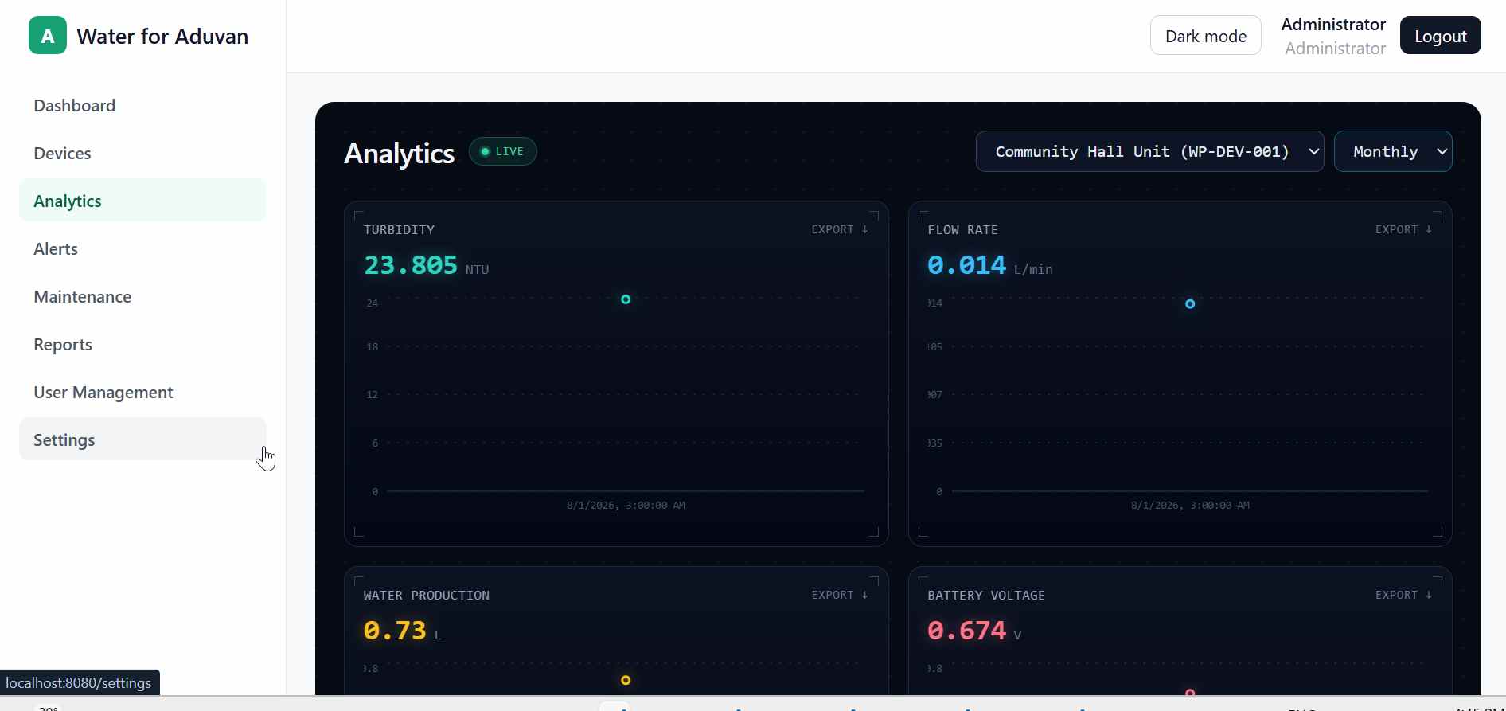Click the BATTERY VOLTAGE card label
The image size is (1506, 711).
tap(986, 596)
